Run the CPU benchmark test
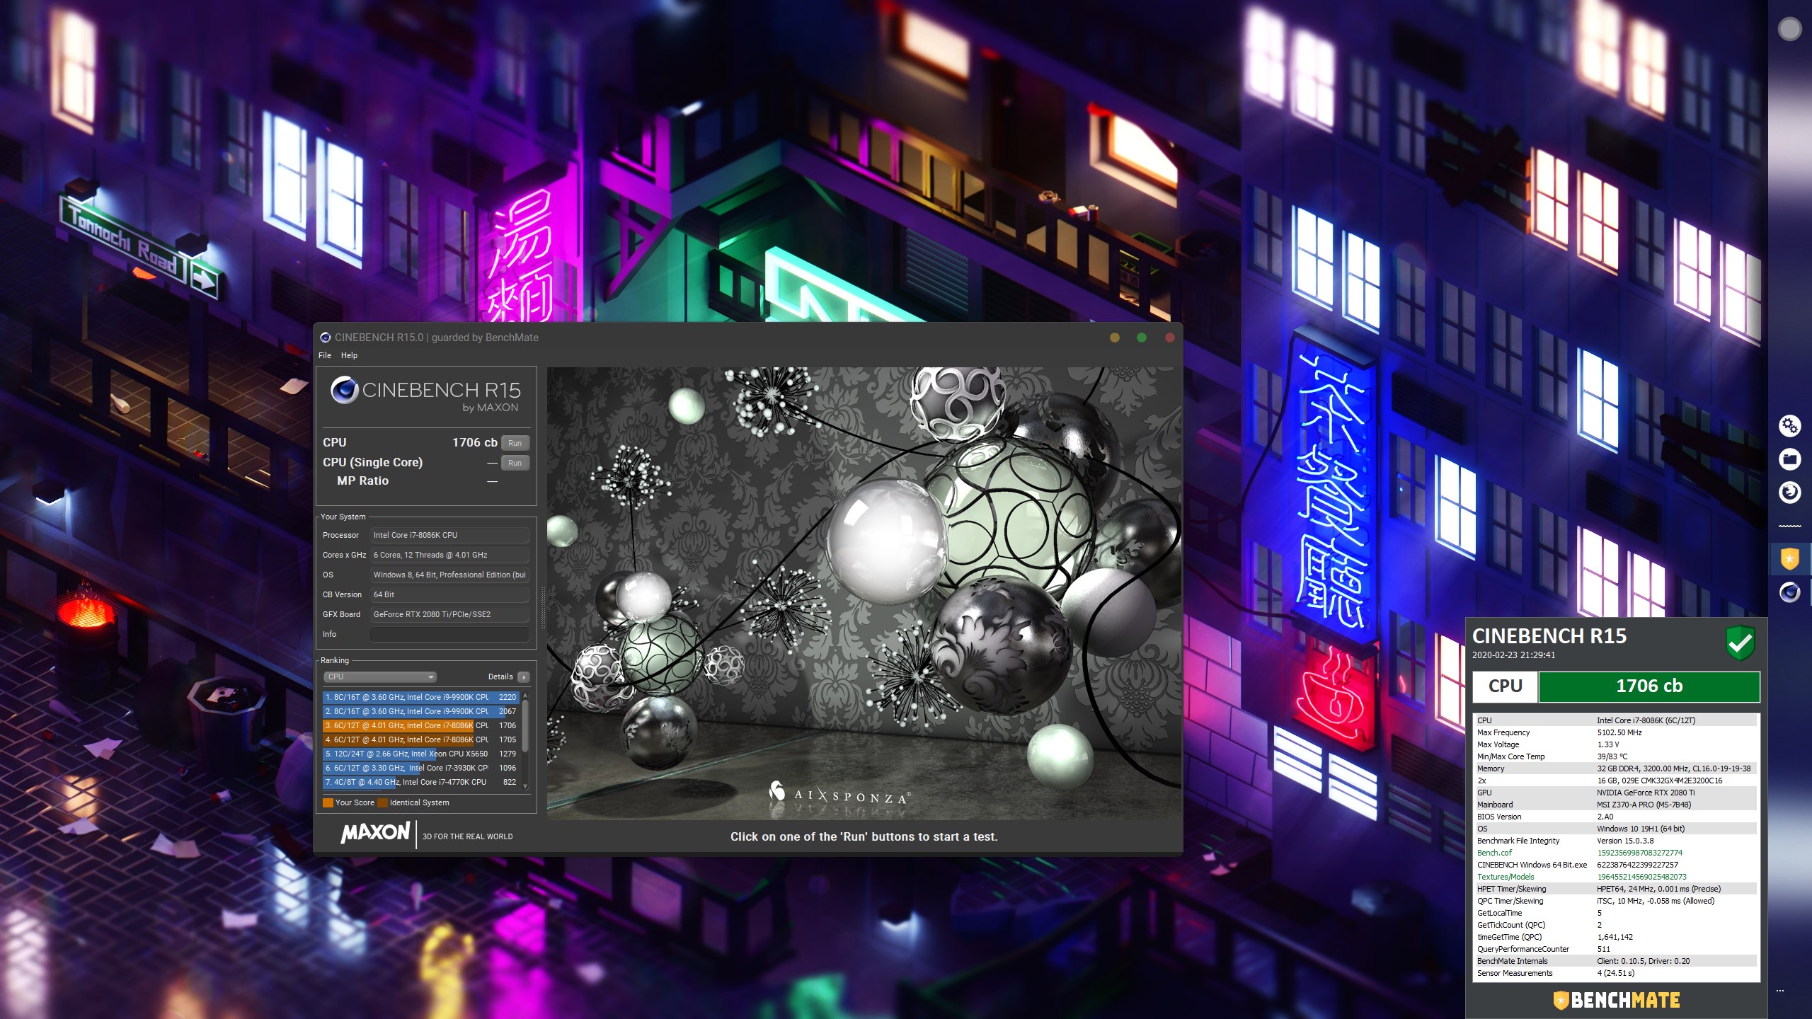Image resolution: width=1812 pixels, height=1019 pixels. (515, 443)
